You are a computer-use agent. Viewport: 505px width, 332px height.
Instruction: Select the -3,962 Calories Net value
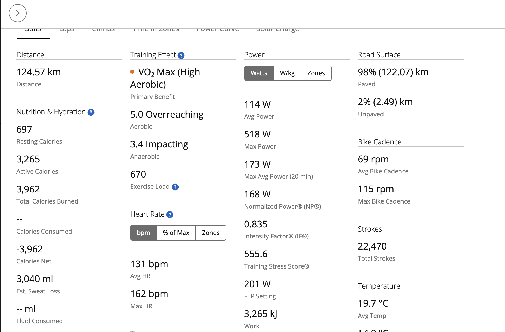click(x=29, y=249)
